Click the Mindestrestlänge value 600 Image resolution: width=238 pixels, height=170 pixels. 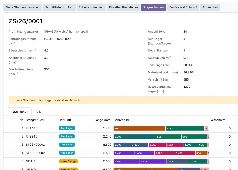tap(47, 69)
